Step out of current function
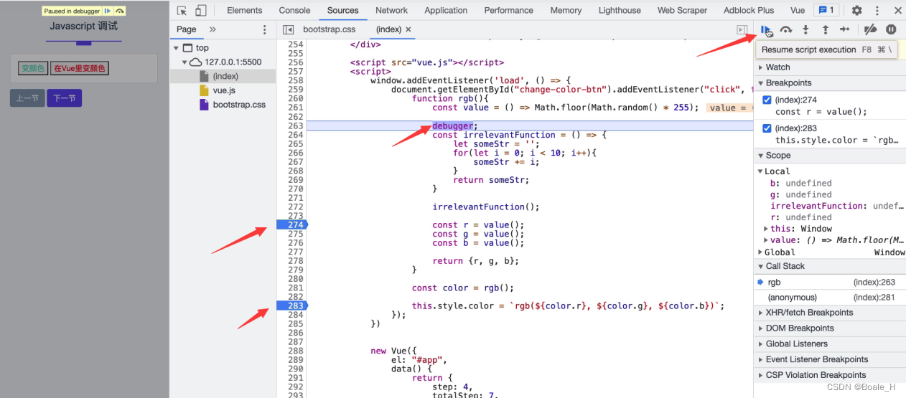 [x=825, y=29]
